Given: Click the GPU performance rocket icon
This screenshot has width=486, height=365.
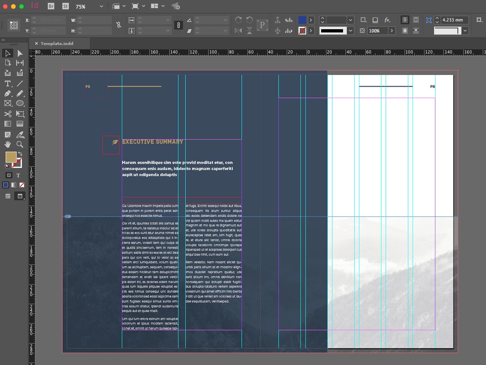Looking at the screenshot, I should click(x=175, y=6).
